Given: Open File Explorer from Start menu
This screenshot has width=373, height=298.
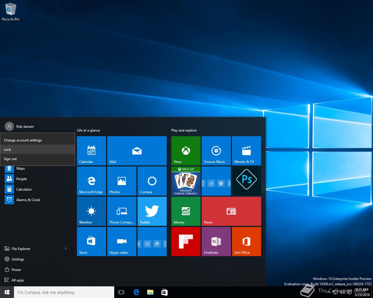Looking at the screenshot, I should point(21,249).
